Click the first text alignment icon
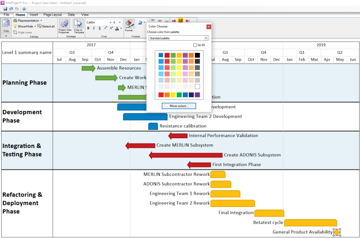 coord(153,21)
